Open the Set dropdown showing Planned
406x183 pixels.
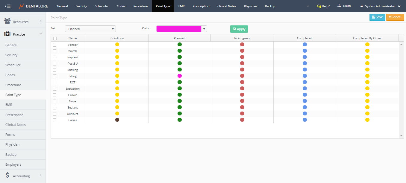point(90,29)
